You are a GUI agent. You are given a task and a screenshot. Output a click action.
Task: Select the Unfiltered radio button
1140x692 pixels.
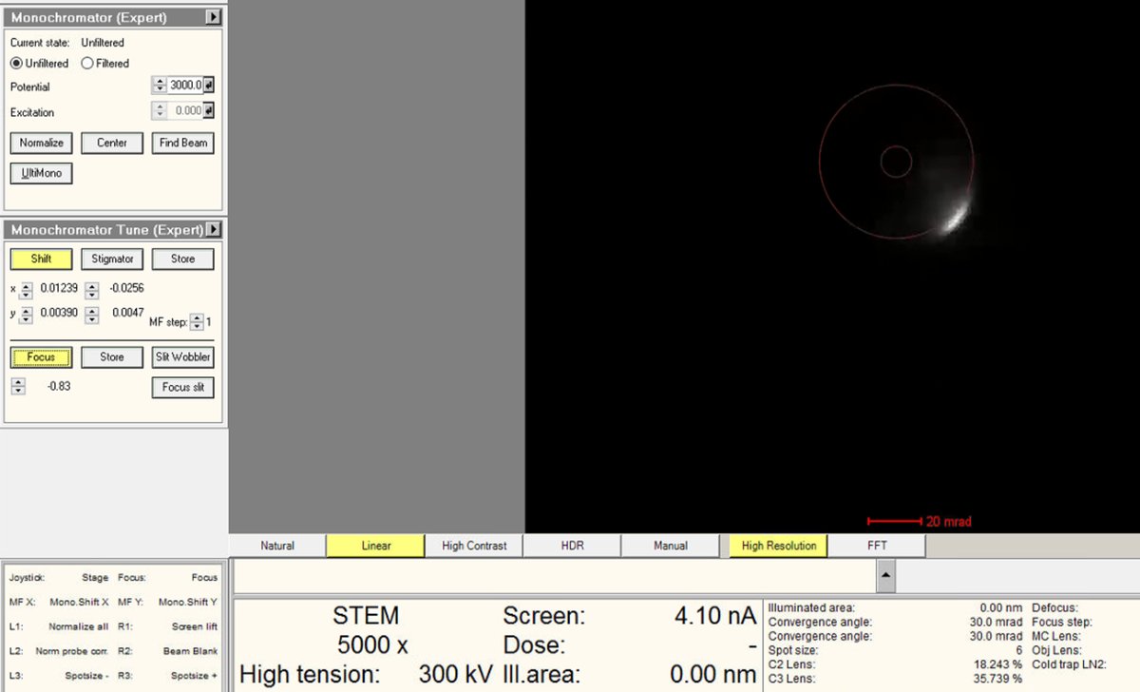coord(15,63)
